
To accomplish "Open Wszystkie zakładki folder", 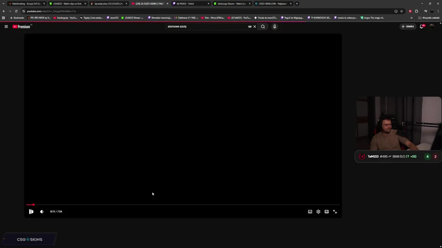I will 429,18.
